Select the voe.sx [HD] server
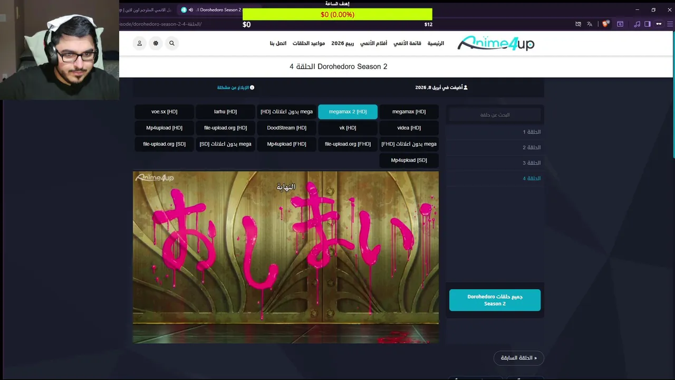The image size is (675, 380). [x=164, y=112]
